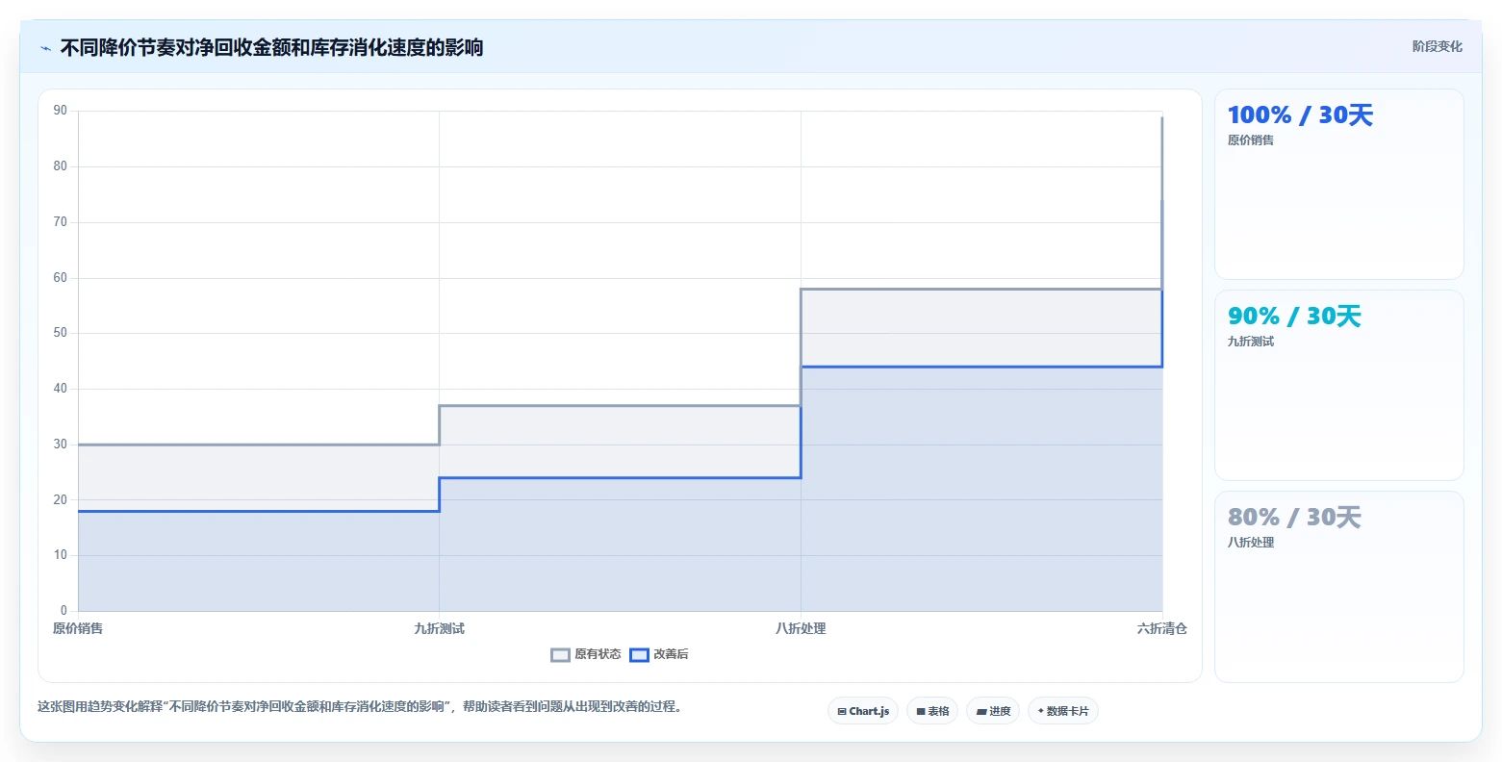Toggle the 原有状态 legend series
1502x762 pixels.
[586, 654]
